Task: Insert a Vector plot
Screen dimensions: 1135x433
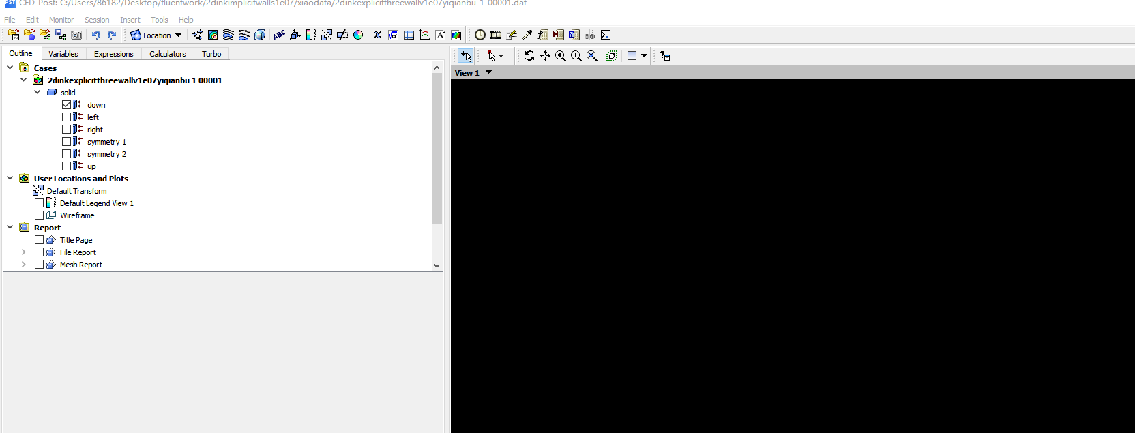Action: 197,35
